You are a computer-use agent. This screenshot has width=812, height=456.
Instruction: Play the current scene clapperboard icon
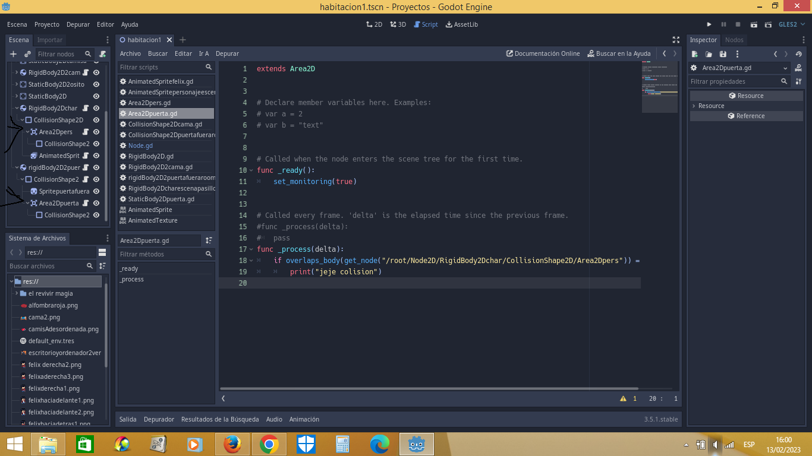click(x=753, y=24)
